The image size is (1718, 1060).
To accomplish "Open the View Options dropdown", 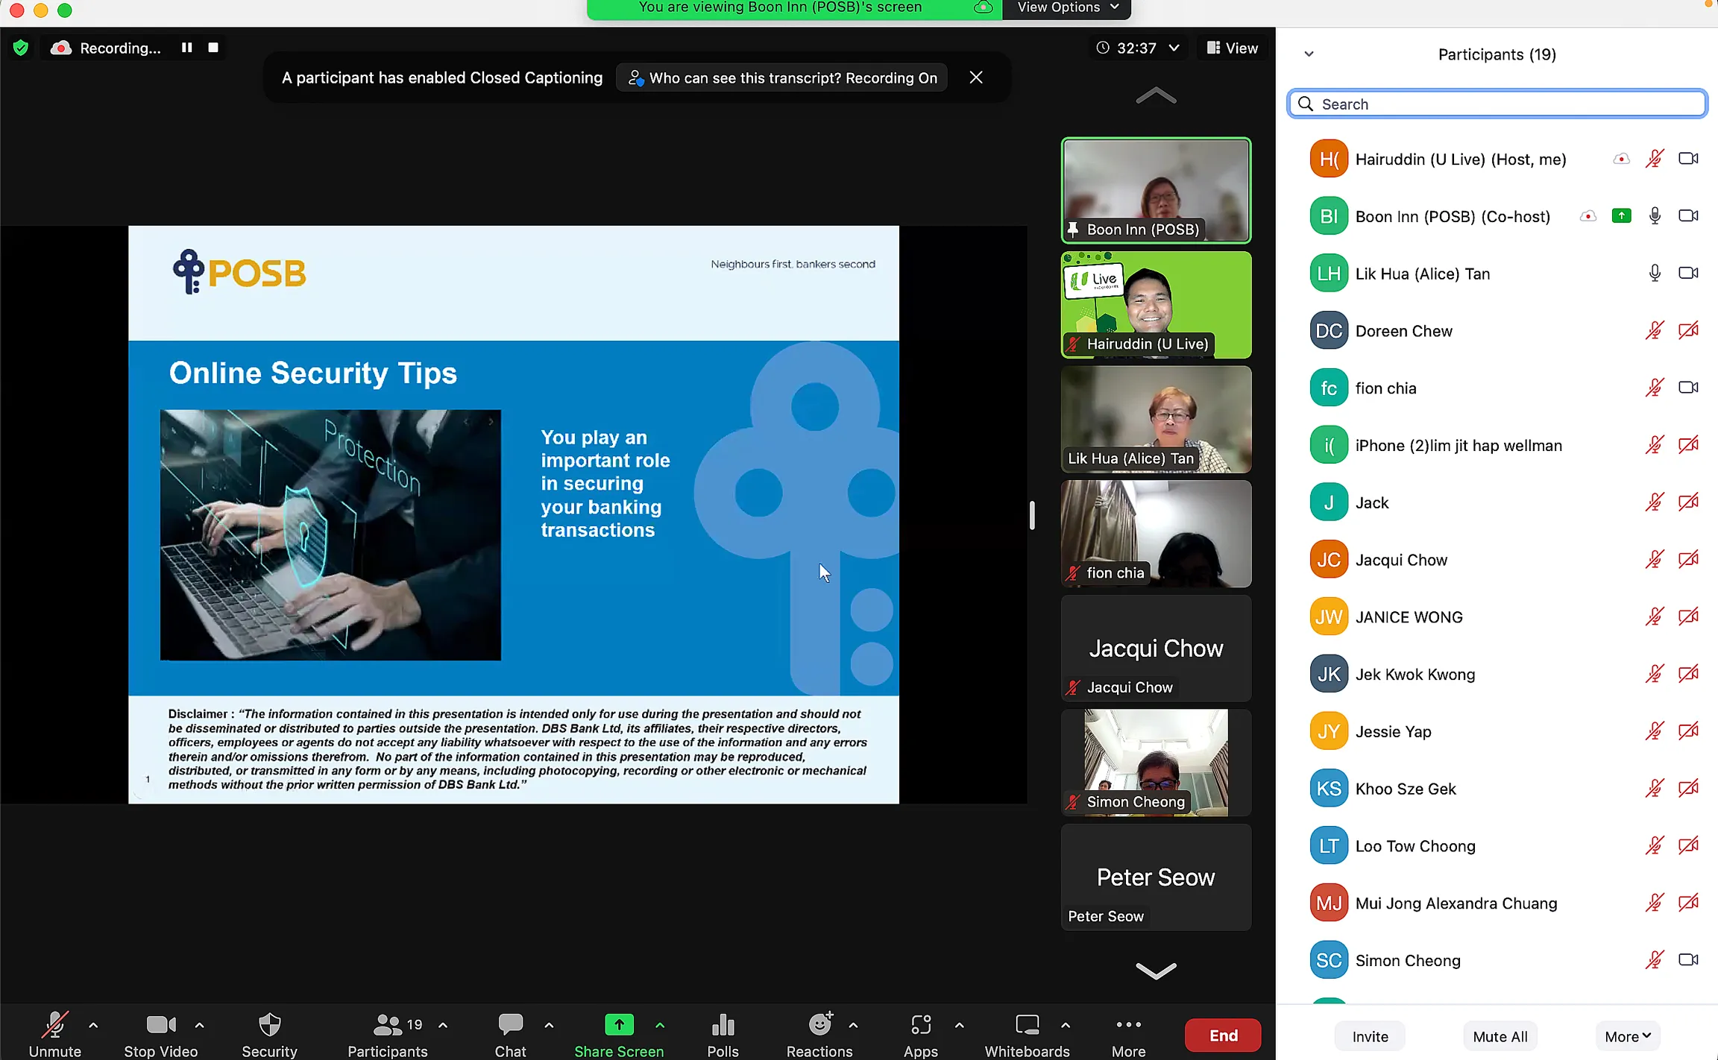I will 1067,8.
